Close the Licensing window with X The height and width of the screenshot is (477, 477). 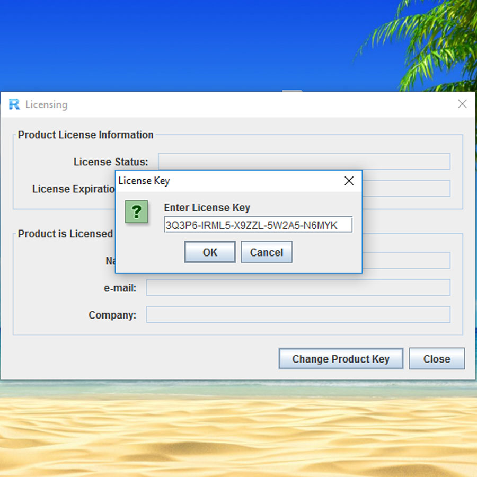point(462,104)
